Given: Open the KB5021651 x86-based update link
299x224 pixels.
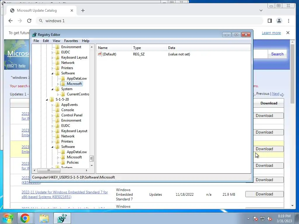Looking at the screenshot, I should coord(65,195).
